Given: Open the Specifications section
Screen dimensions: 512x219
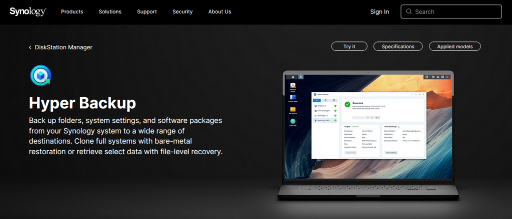Looking at the screenshot, I should tap(398, 46).
